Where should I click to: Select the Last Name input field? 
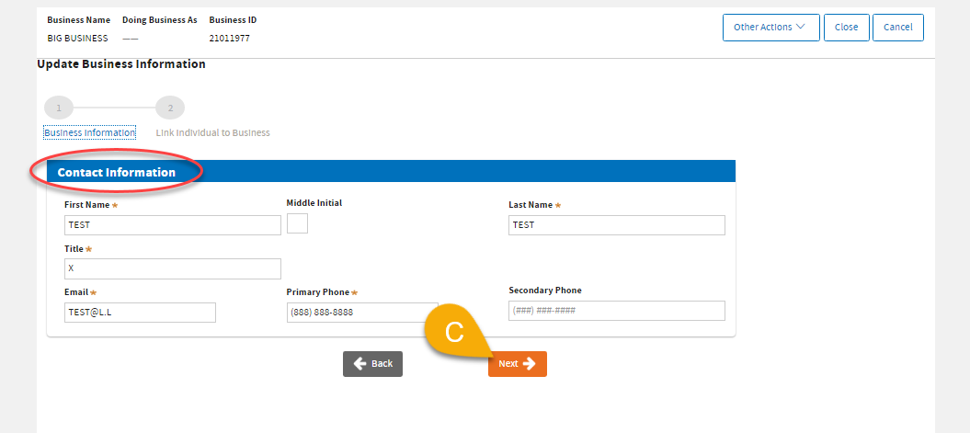[616, 225]
